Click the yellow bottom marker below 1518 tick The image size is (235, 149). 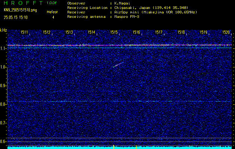(x=189, y=147)
